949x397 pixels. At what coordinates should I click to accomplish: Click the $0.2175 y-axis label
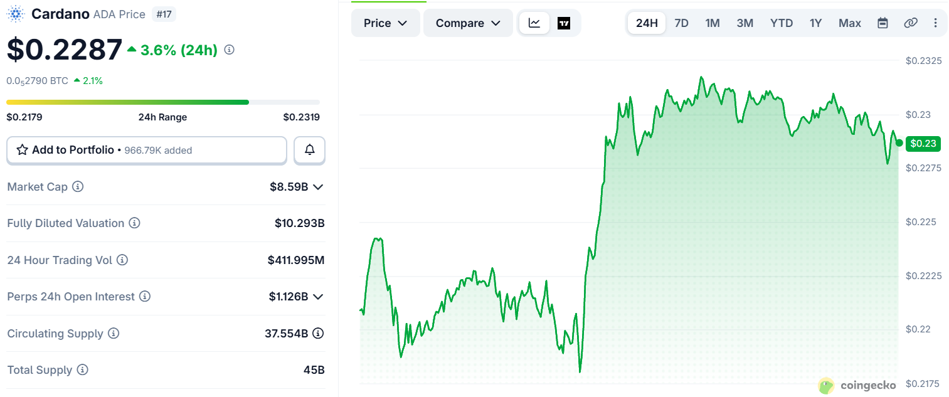[923, 383]
